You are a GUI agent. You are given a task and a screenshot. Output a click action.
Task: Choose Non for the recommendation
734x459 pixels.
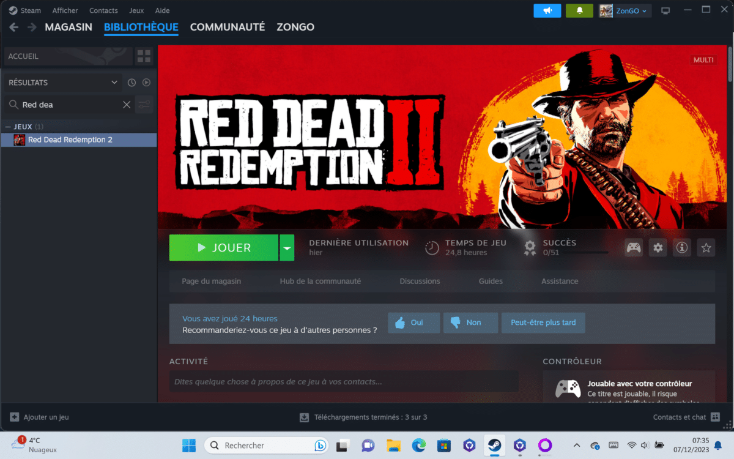(x=471, y=323)
